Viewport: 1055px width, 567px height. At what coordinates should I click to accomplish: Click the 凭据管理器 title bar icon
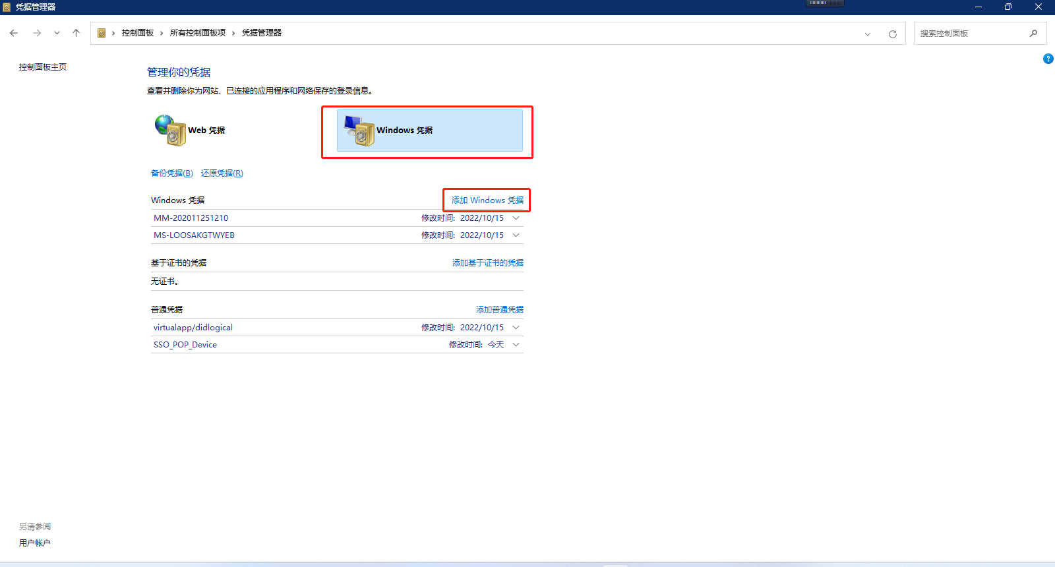point(7,7)
